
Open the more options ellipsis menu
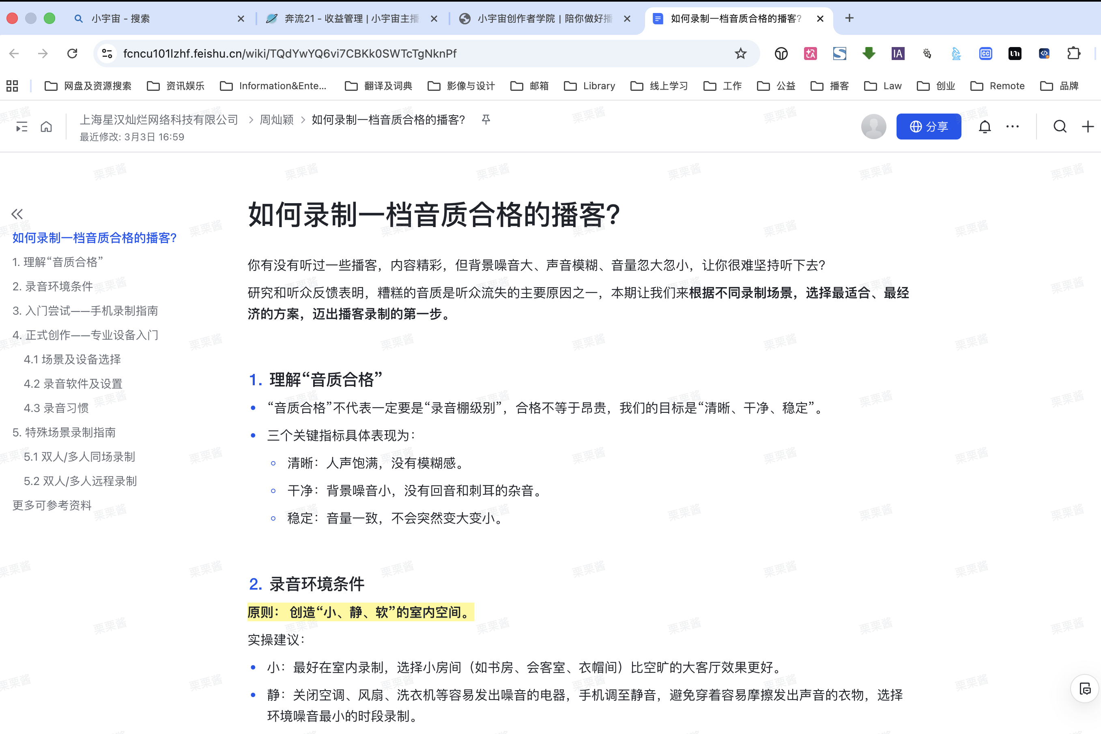point(1013,127)
